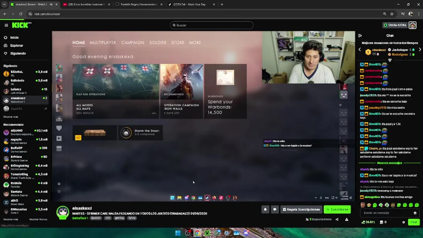Screen dimensions: 423x238
Task: Insert the streamer face emote
Action: 363,205
